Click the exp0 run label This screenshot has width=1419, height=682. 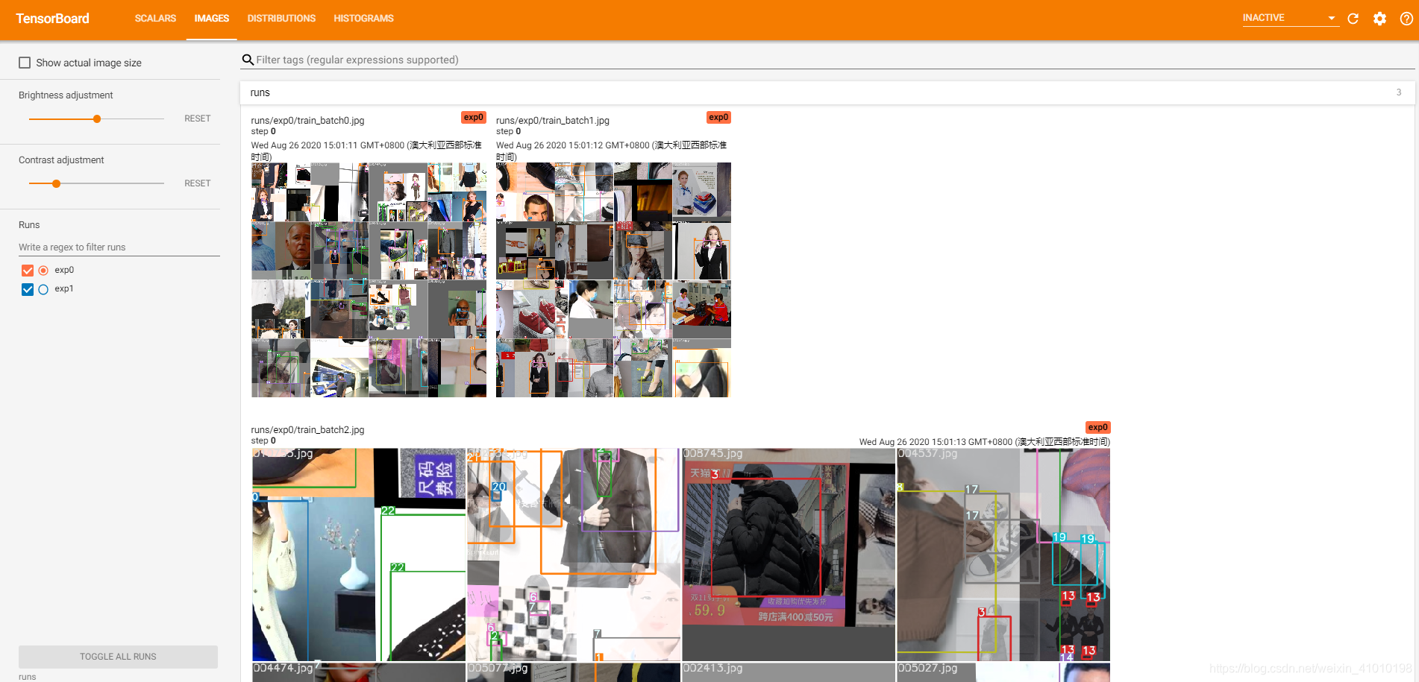click(x=64, y=270)
